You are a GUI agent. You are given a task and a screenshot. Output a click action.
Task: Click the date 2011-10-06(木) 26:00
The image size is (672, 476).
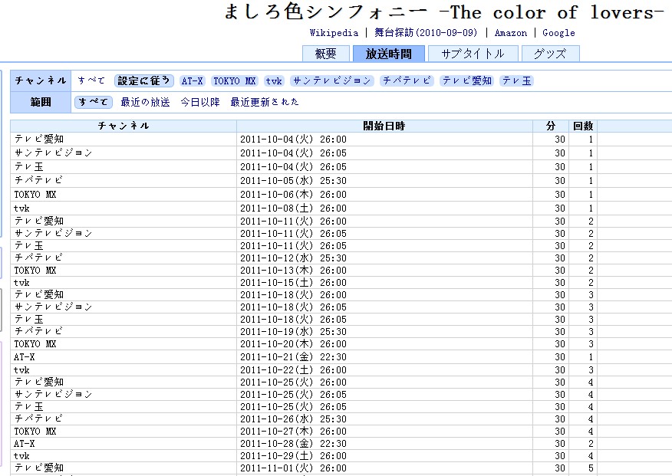(x=293, y=195)
